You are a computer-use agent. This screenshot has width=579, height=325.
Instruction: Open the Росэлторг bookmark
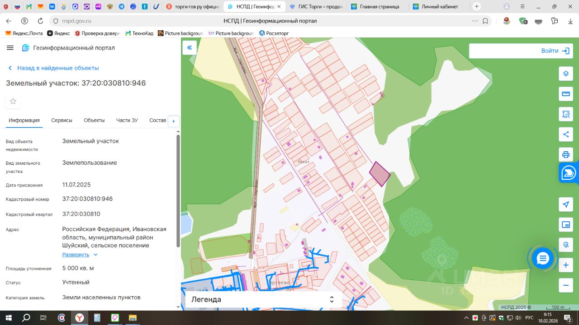[x=274, y=33]
